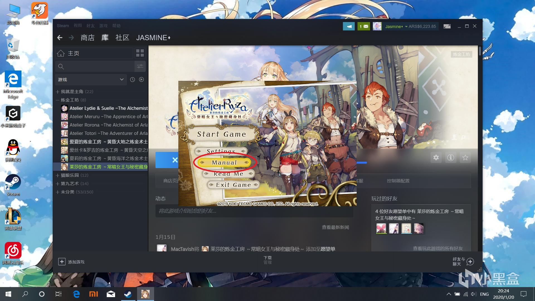The width and height of the screenshot is (535, 301).
Task: Click the library search magnifier icon
Action: (61, 67)
